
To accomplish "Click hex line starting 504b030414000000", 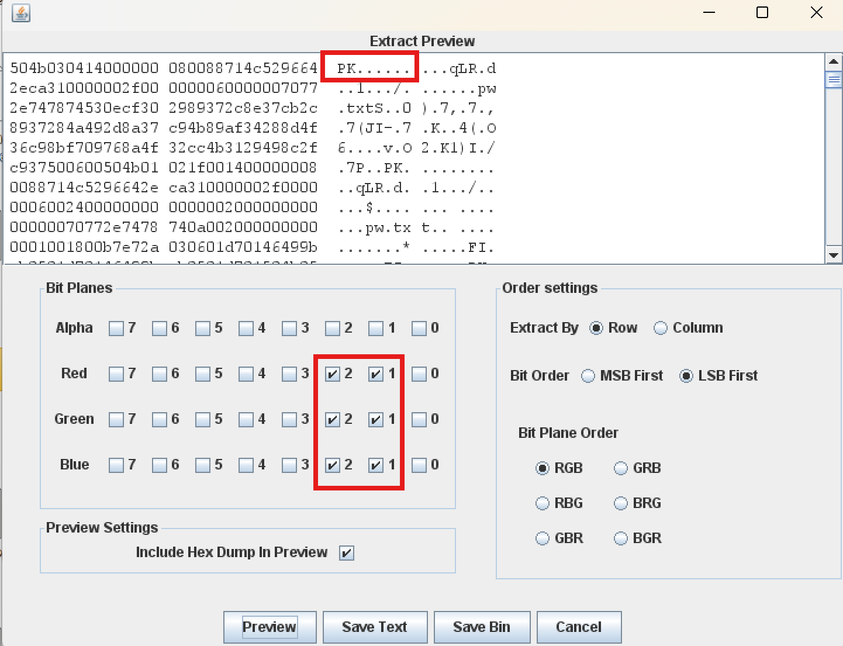I will 253,68.
